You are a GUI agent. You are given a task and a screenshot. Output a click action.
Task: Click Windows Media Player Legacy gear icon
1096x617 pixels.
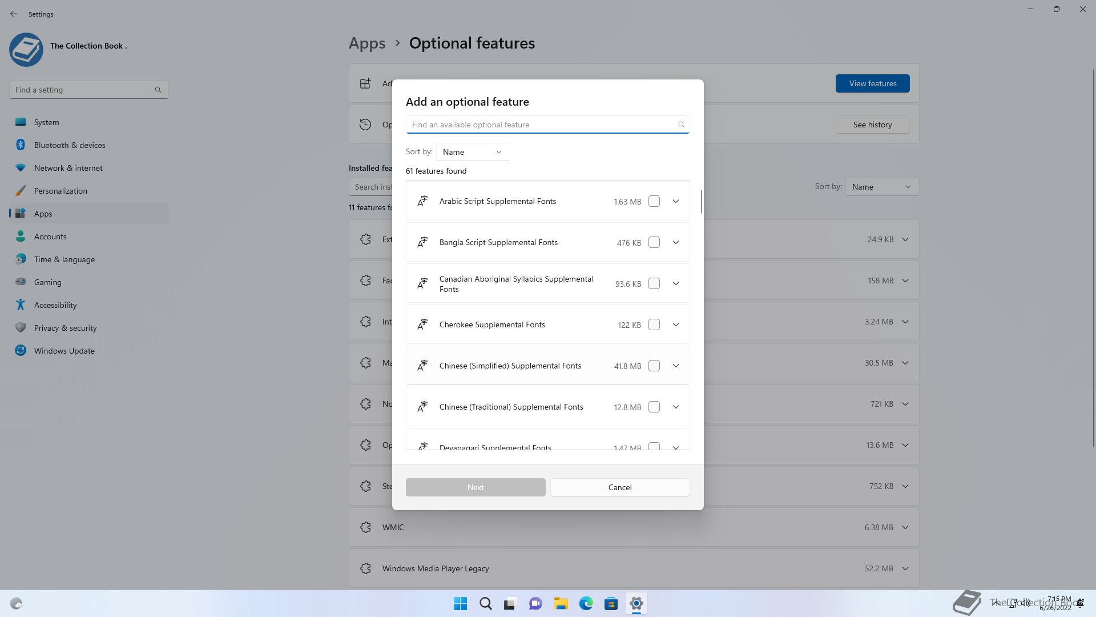pyautogui.click(x=366, y=568)
